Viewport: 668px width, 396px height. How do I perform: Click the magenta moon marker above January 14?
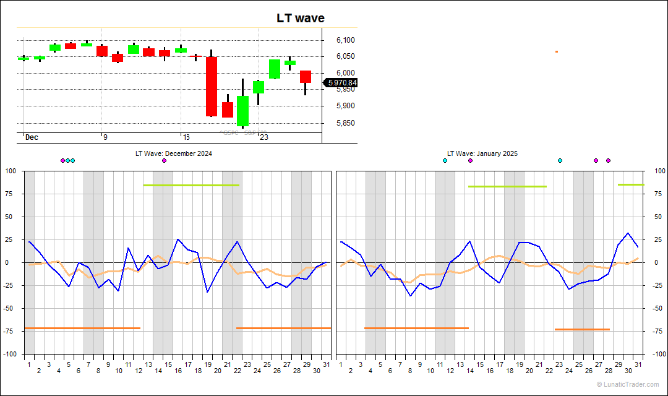(470, 160)
